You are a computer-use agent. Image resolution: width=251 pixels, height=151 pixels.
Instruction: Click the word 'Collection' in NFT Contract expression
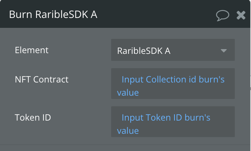(166, 80)
